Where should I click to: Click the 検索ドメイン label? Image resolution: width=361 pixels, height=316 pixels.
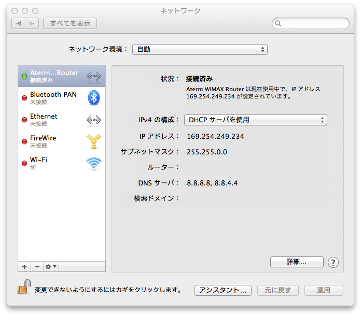pos(156,198)
